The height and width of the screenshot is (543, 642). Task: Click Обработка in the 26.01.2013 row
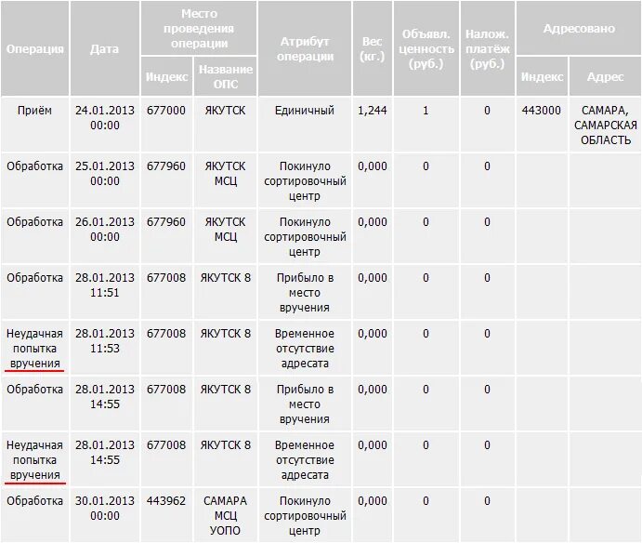pyautogui.click(x=34, y=222)
